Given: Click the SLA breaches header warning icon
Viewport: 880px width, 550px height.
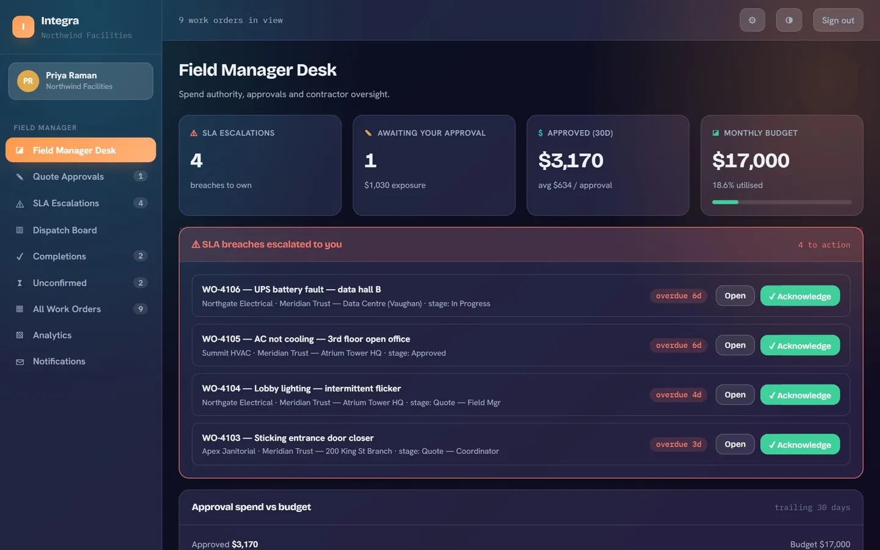Looking at the screenshot, I should click(x=196, y=244).
